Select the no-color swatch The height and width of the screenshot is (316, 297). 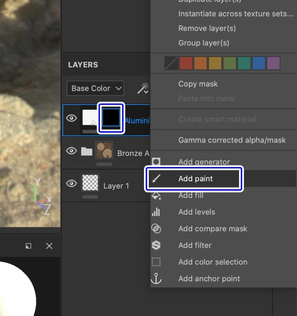(x=171, y=63)
